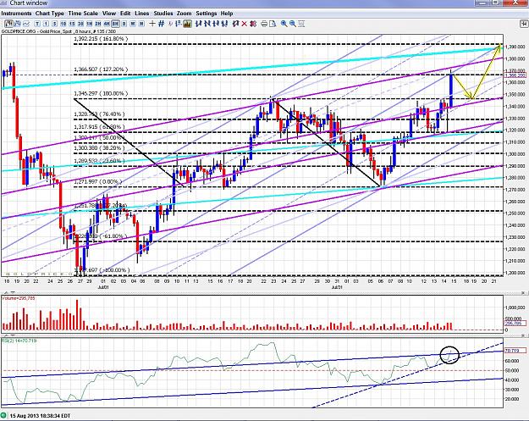Image resolution: width=529 pixels, height=421 pixels.
Task: Open the Edit menu
Action: tap(125, 14)
